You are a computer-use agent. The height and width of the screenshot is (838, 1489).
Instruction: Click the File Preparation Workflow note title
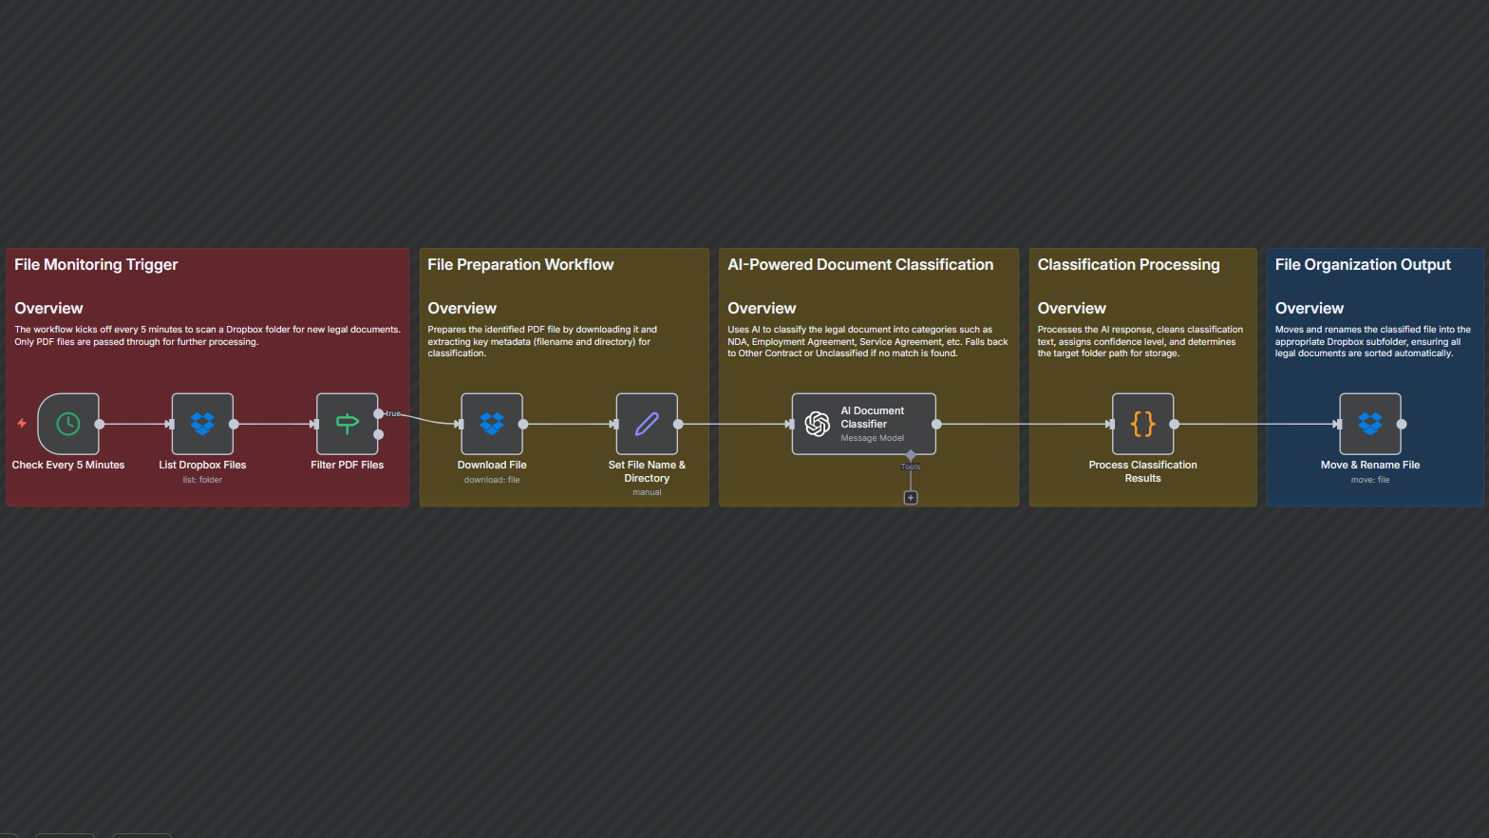[520, 265]
